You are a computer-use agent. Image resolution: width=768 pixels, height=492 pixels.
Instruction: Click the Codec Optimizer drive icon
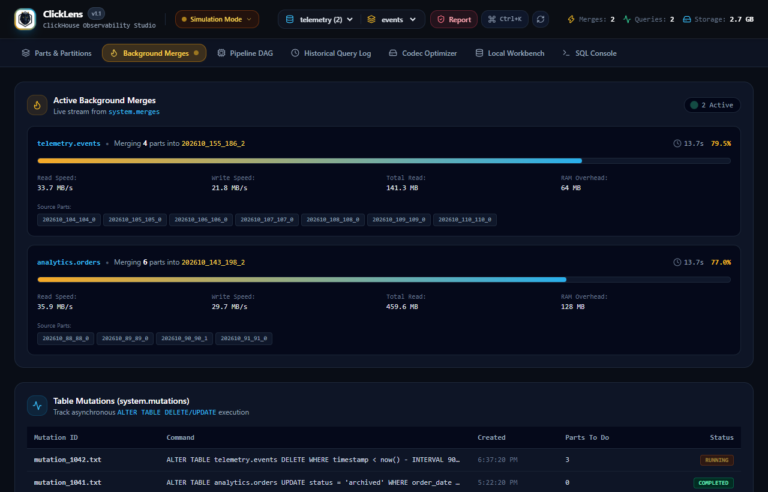click(x=393, y=53)
